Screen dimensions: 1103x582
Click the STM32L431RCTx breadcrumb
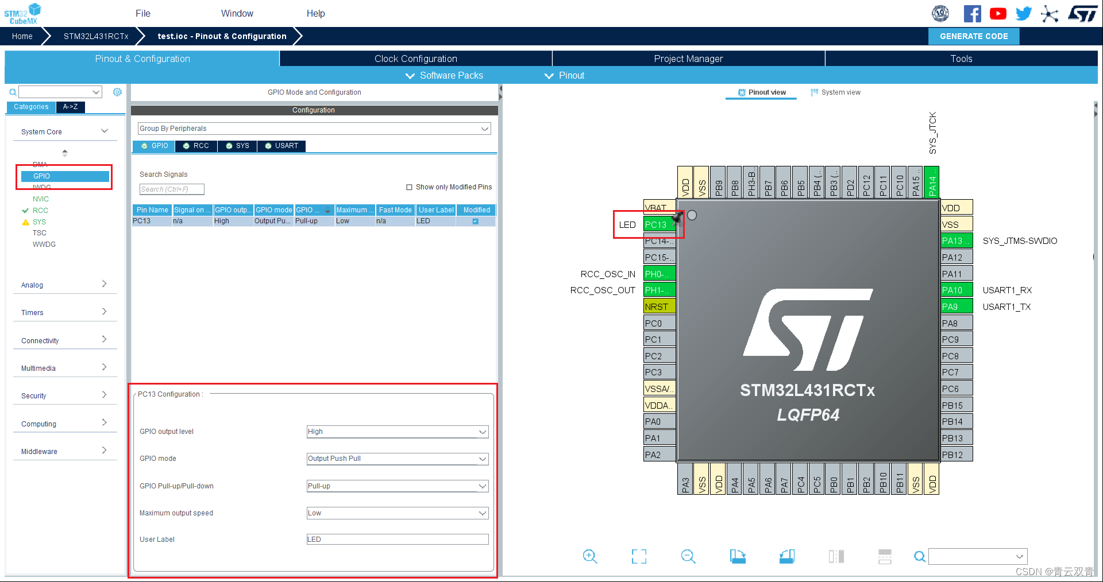tap(96, 36)
